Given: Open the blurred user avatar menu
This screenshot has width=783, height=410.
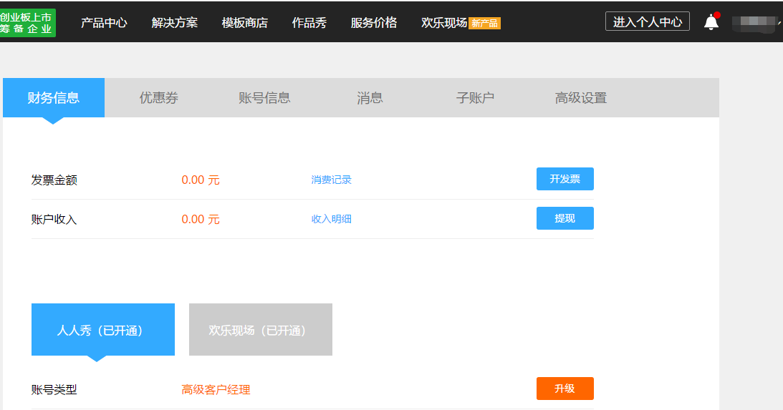Looking at the screenshot, I should click(x=754, y=24).
